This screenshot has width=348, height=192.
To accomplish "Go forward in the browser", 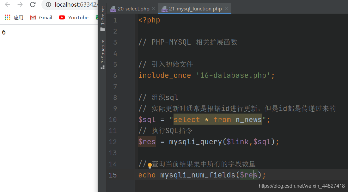I will [20, 4].
